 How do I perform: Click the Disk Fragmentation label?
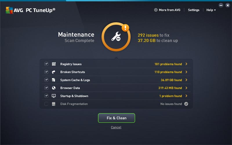(x=74, y=104)
